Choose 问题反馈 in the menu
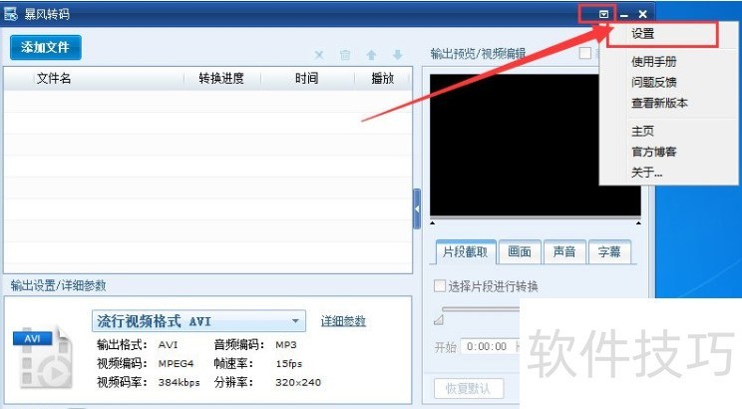The height and width of the screenshot is (409, 742). [x=654, y=83]
